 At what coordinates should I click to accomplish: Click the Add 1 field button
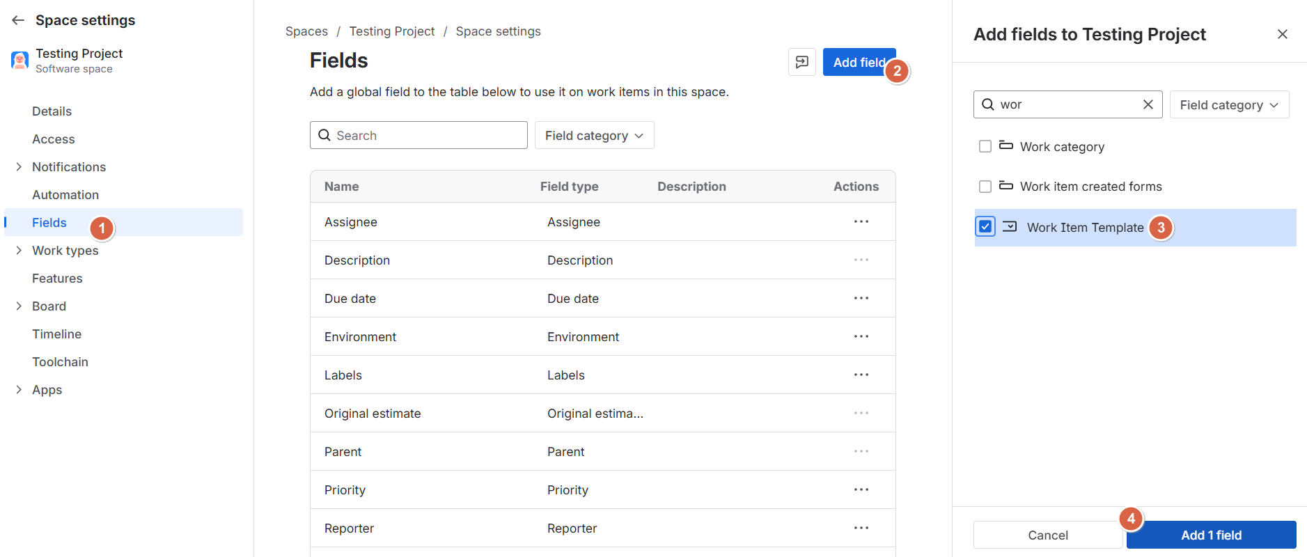pos(1211,535)
